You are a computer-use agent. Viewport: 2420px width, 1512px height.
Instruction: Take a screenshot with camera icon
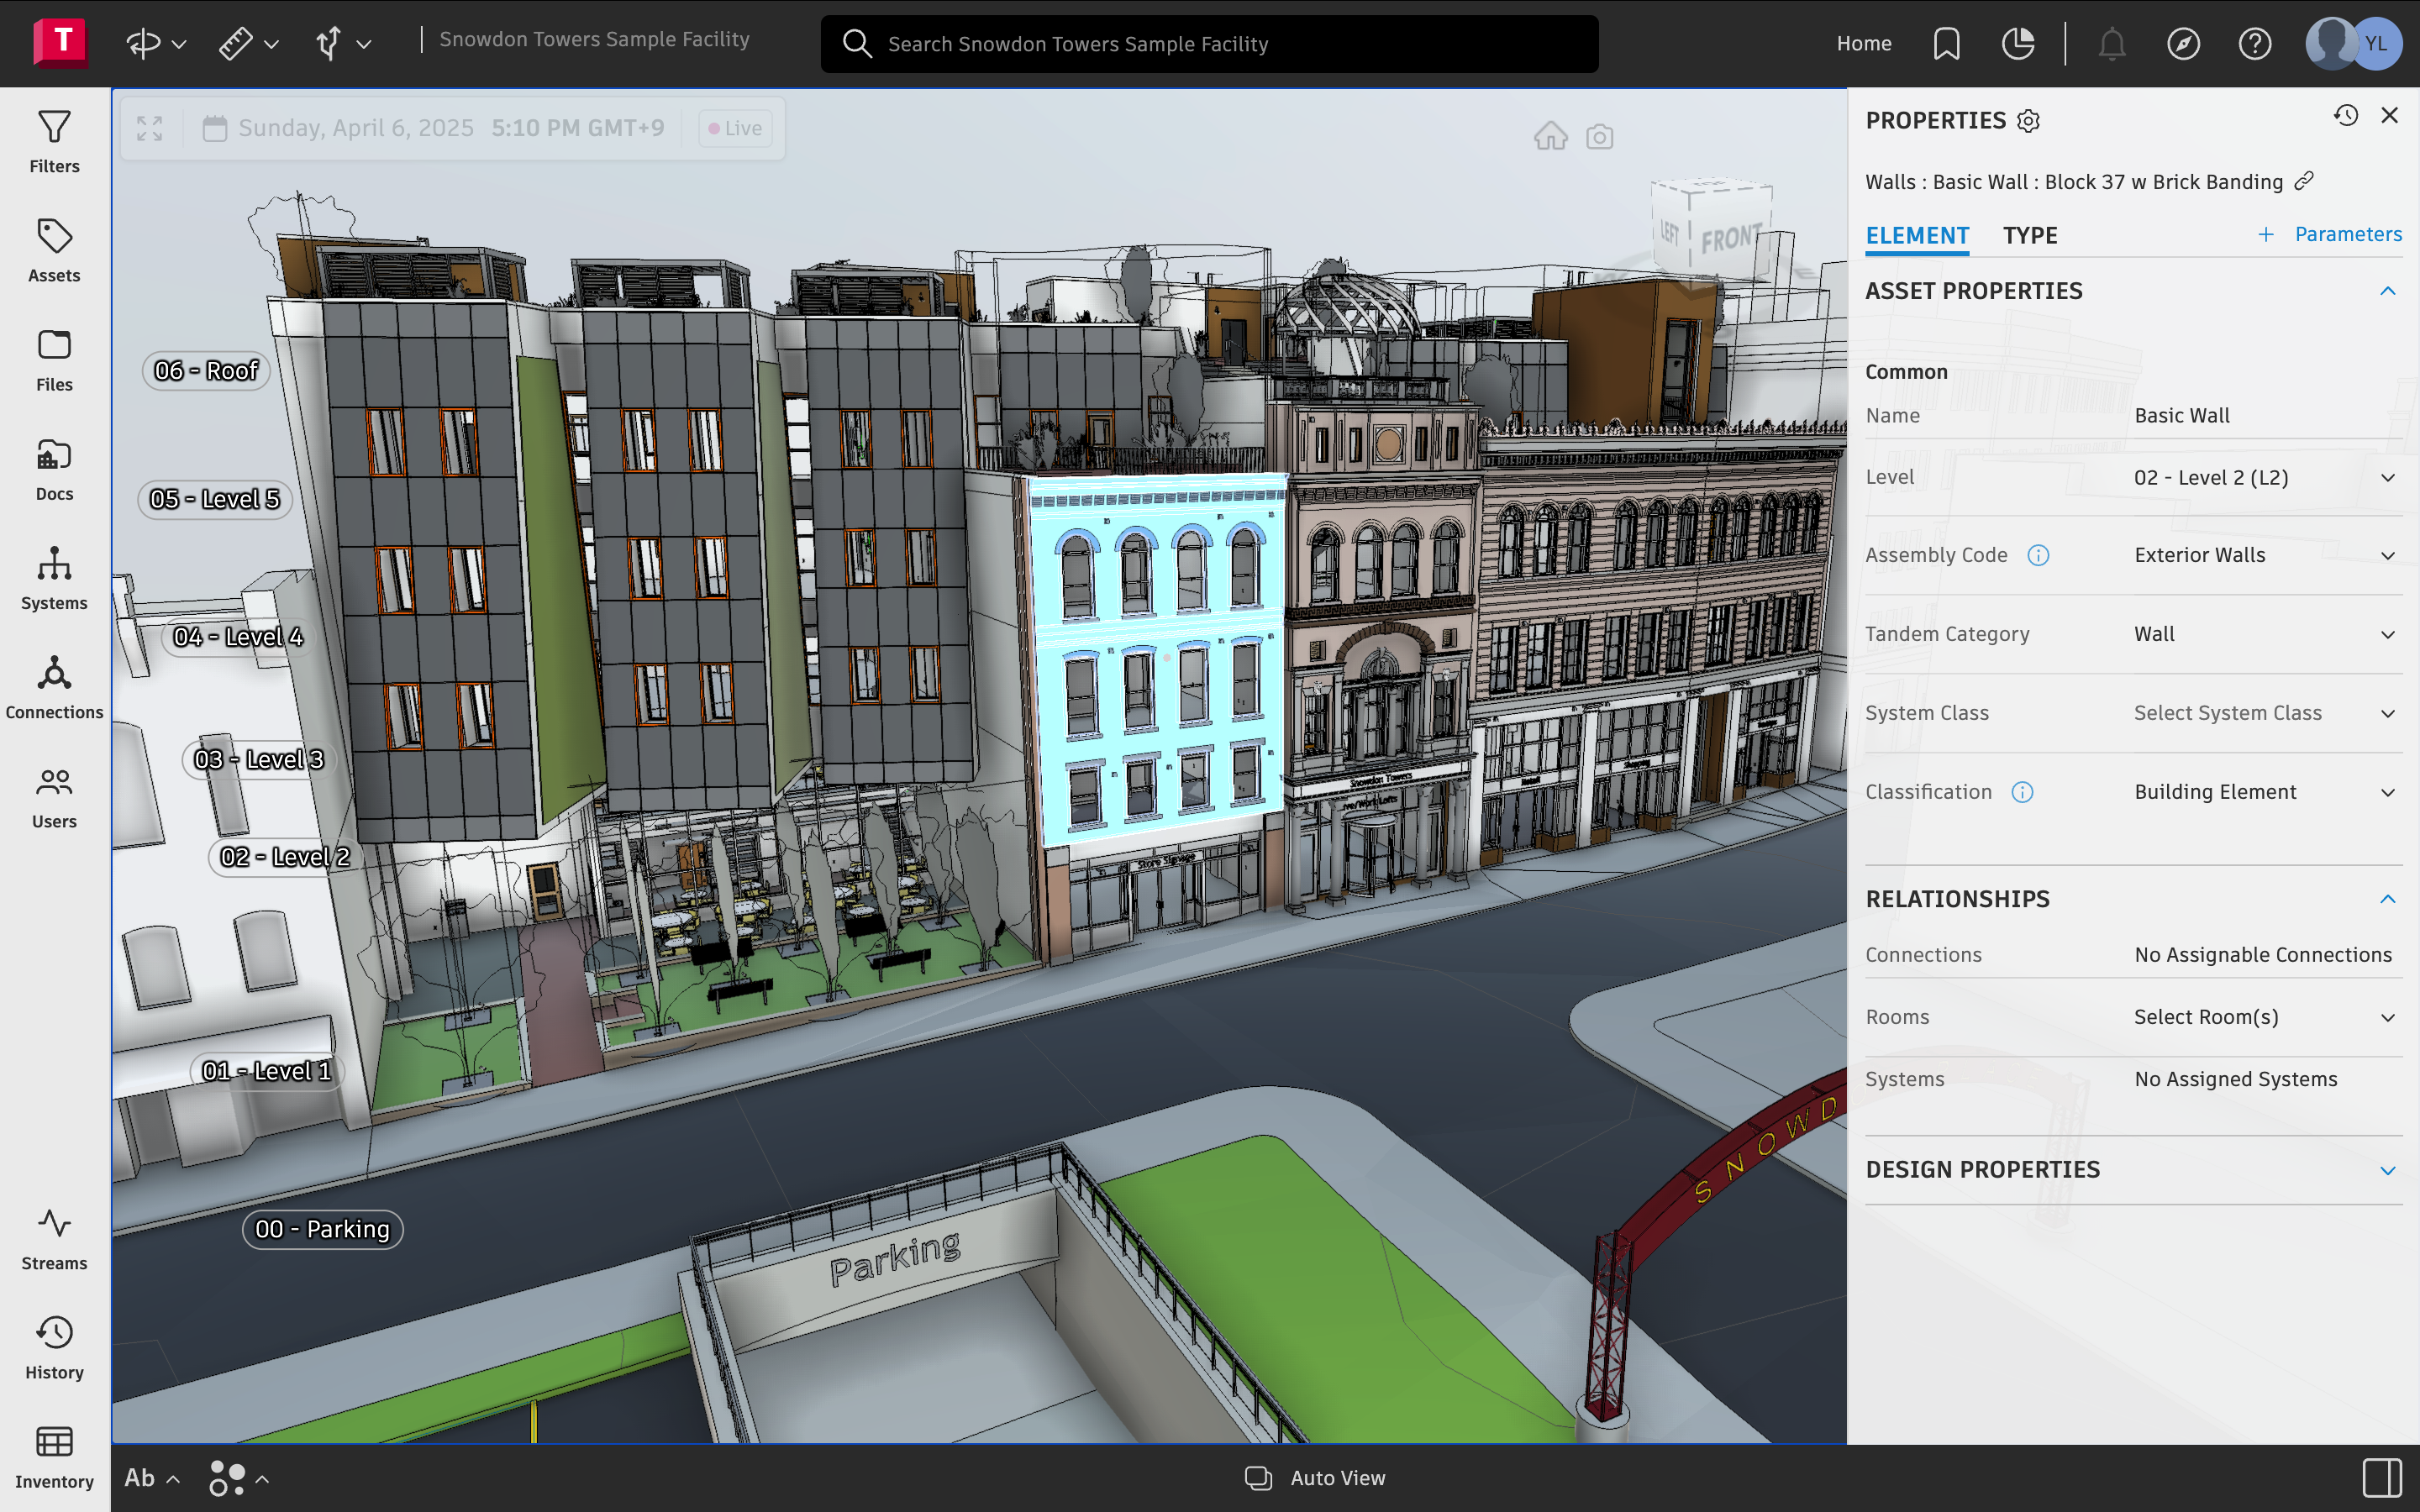(x=1600, y=136)
